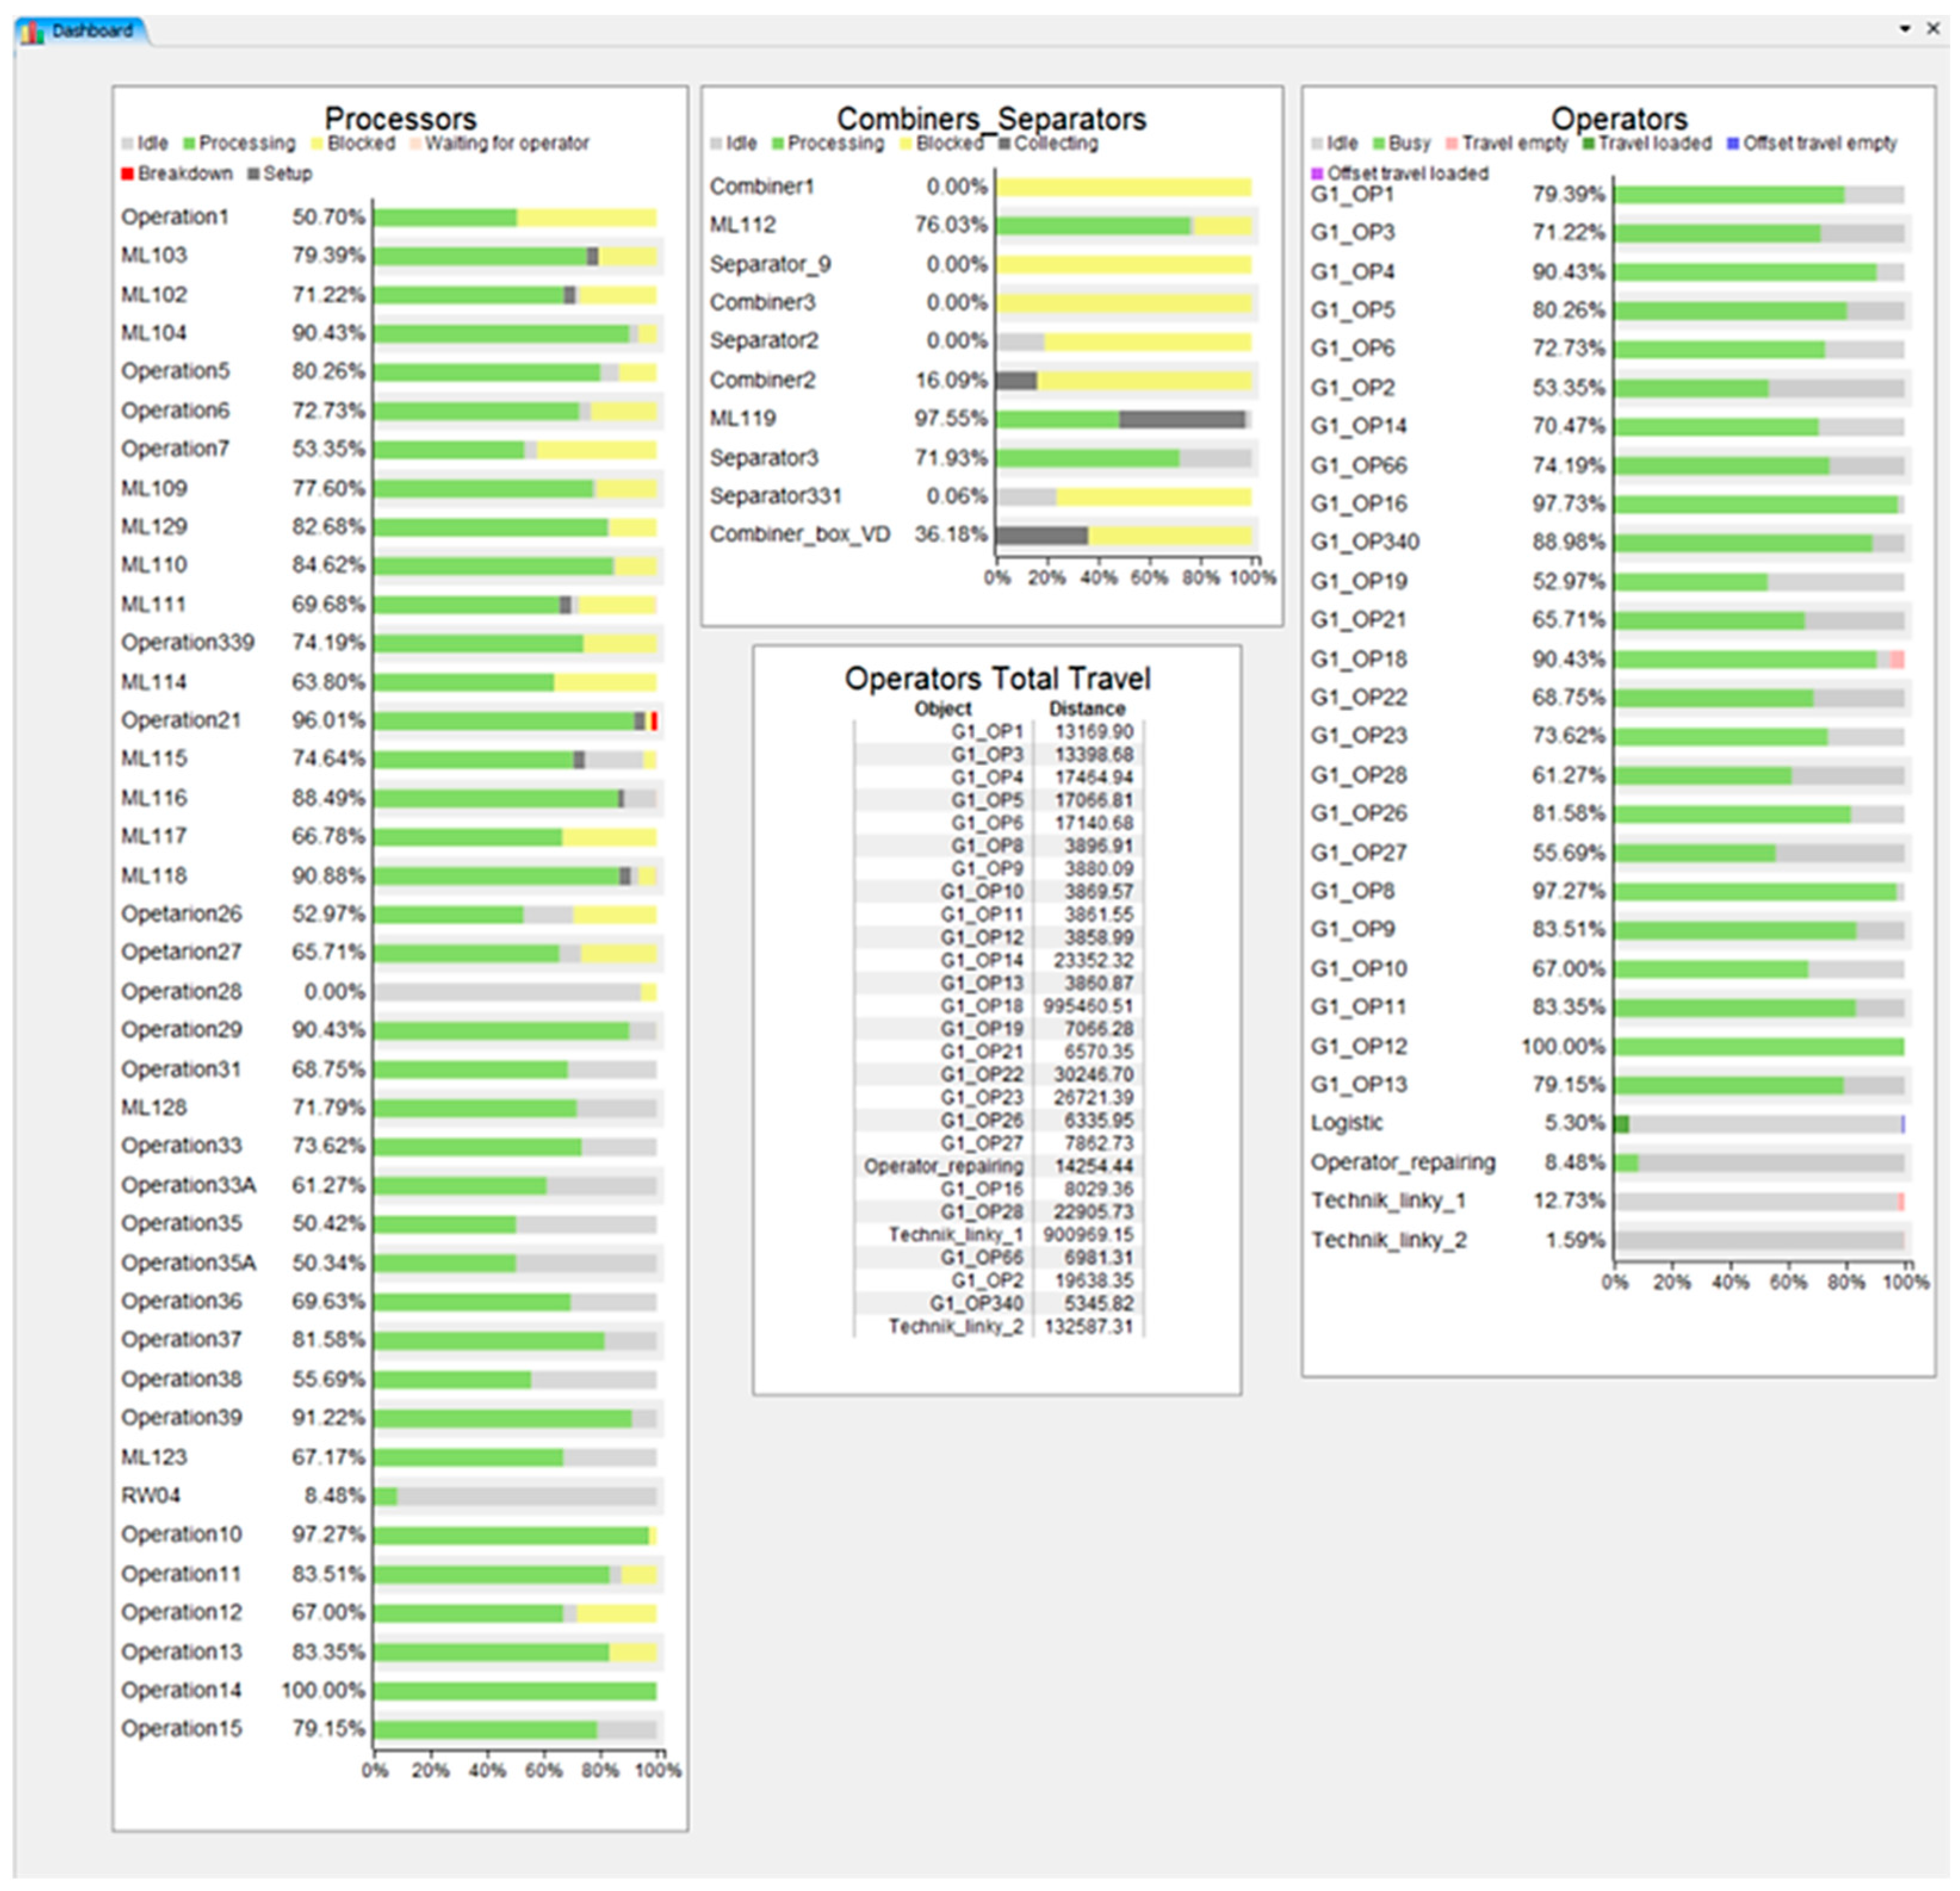Open the dashboard pane dropdown arrow
The image size is (1960, 1891).
coord(1905,29)
